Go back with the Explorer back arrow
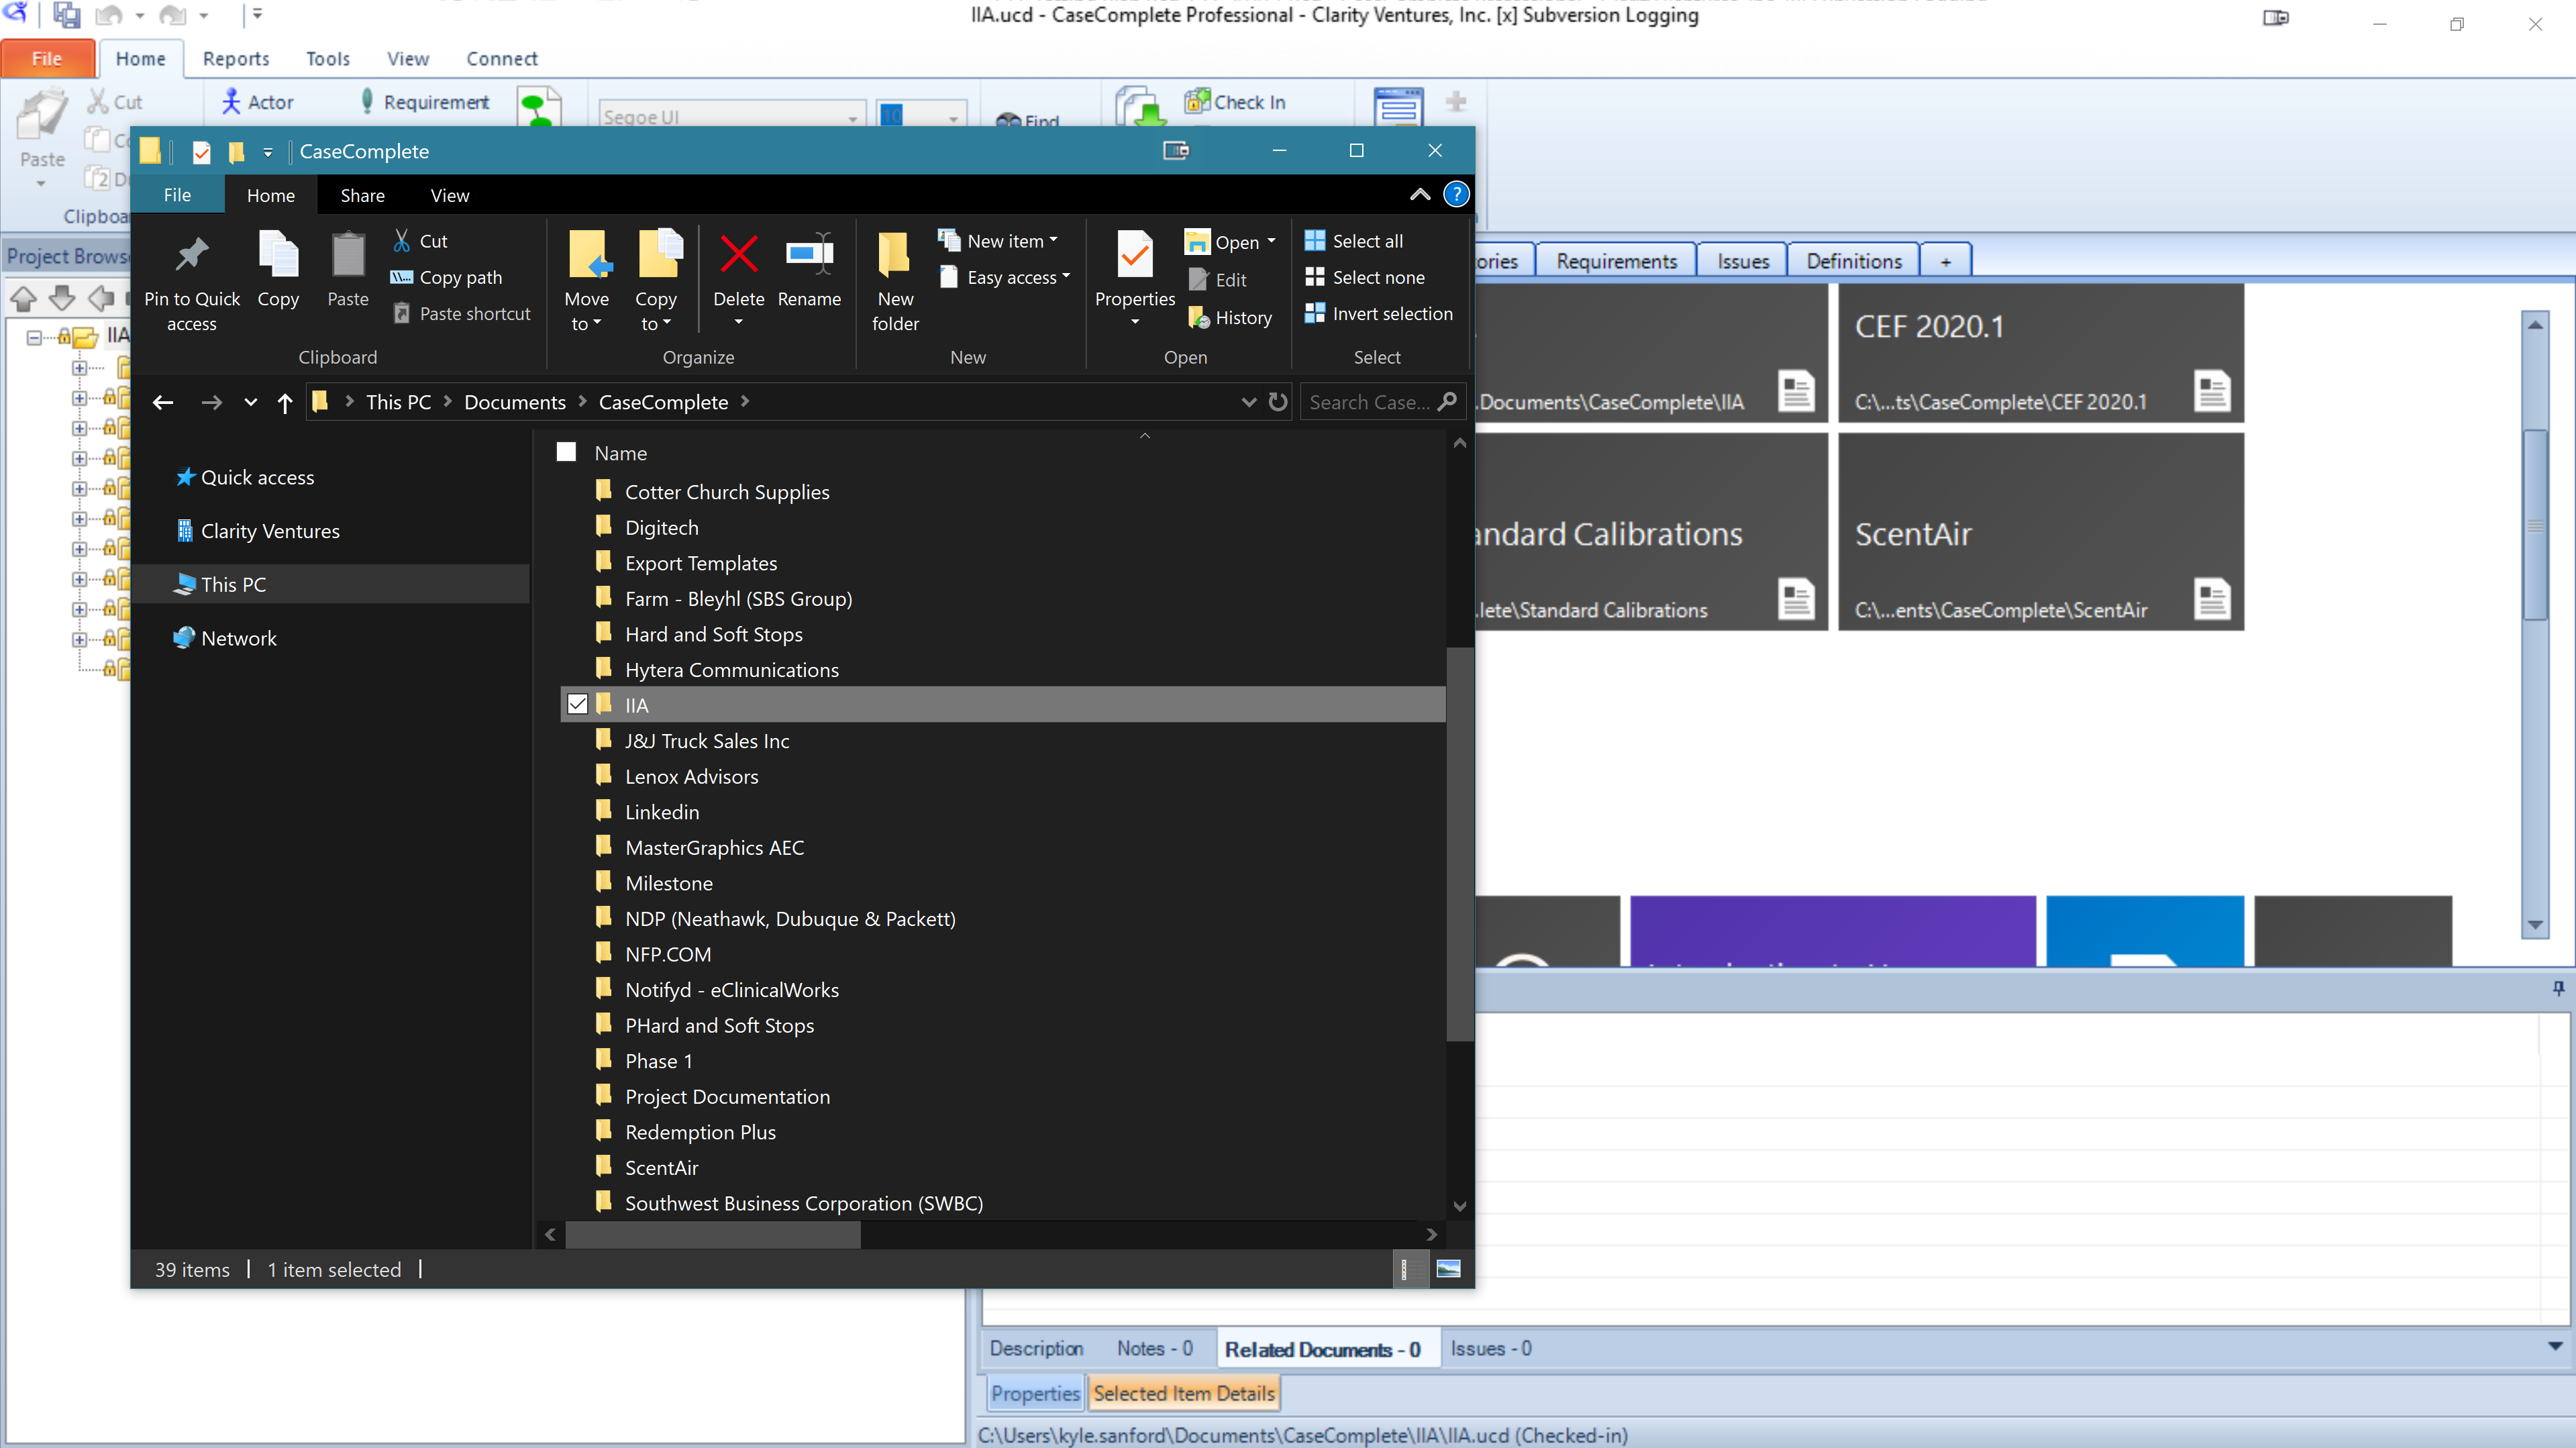 (x=163, y=402)
